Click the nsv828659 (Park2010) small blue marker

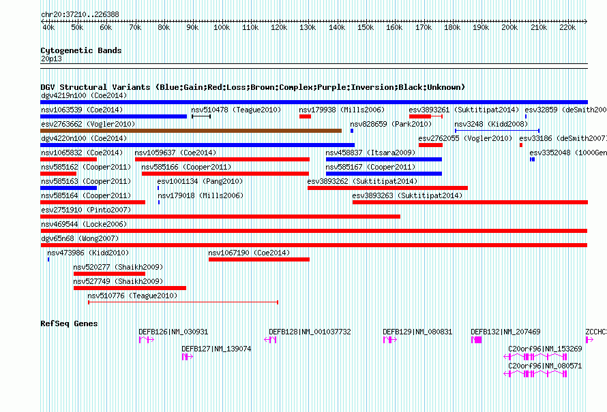click(352, 131)
